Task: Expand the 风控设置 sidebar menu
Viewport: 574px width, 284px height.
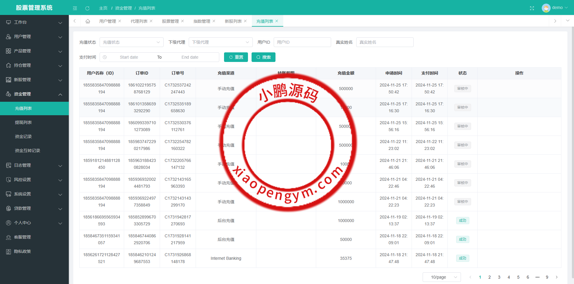Action: [x=34, y=180]
